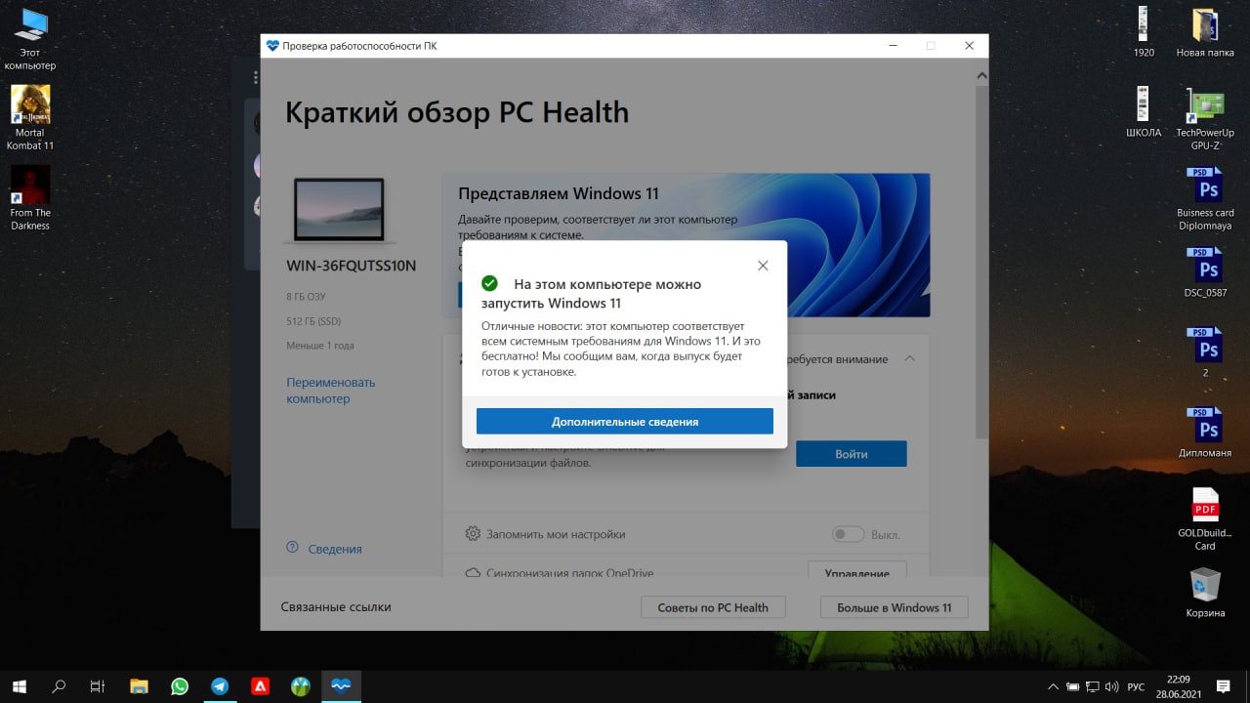Select the PSD file named 2
The width and height of the screenshot is (1250, 703).
(1205, 352)
